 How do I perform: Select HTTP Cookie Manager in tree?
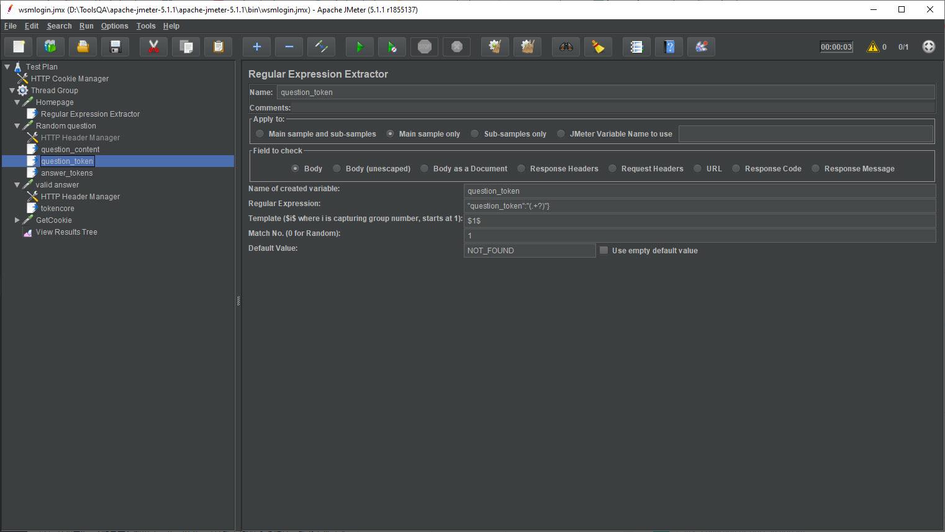[70, 79]
